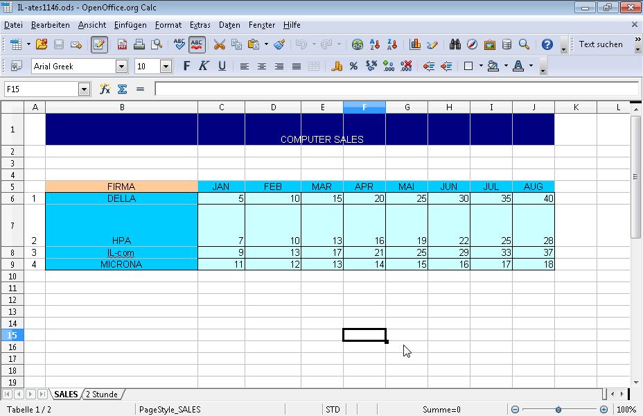Open the zoom magnifier dialog
This screenshot has width=643, height=416.
pyautogui.click(x=524, y=44)
